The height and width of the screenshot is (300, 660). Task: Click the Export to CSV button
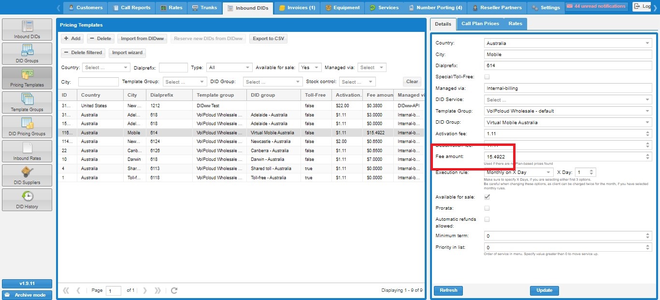click(268, 39)
